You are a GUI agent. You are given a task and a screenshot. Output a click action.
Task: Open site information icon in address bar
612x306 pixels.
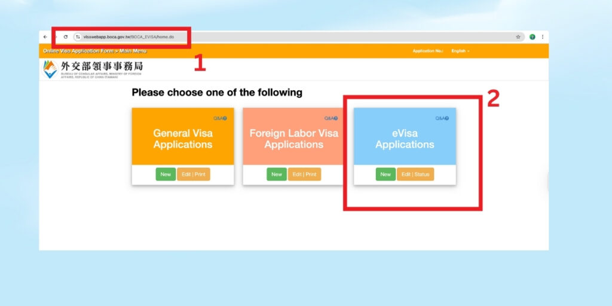(x=78, y=37)
